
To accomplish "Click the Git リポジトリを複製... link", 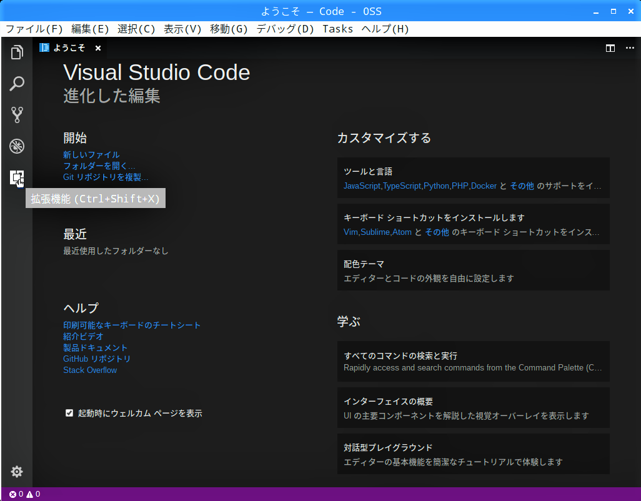I will click(106, 177).
